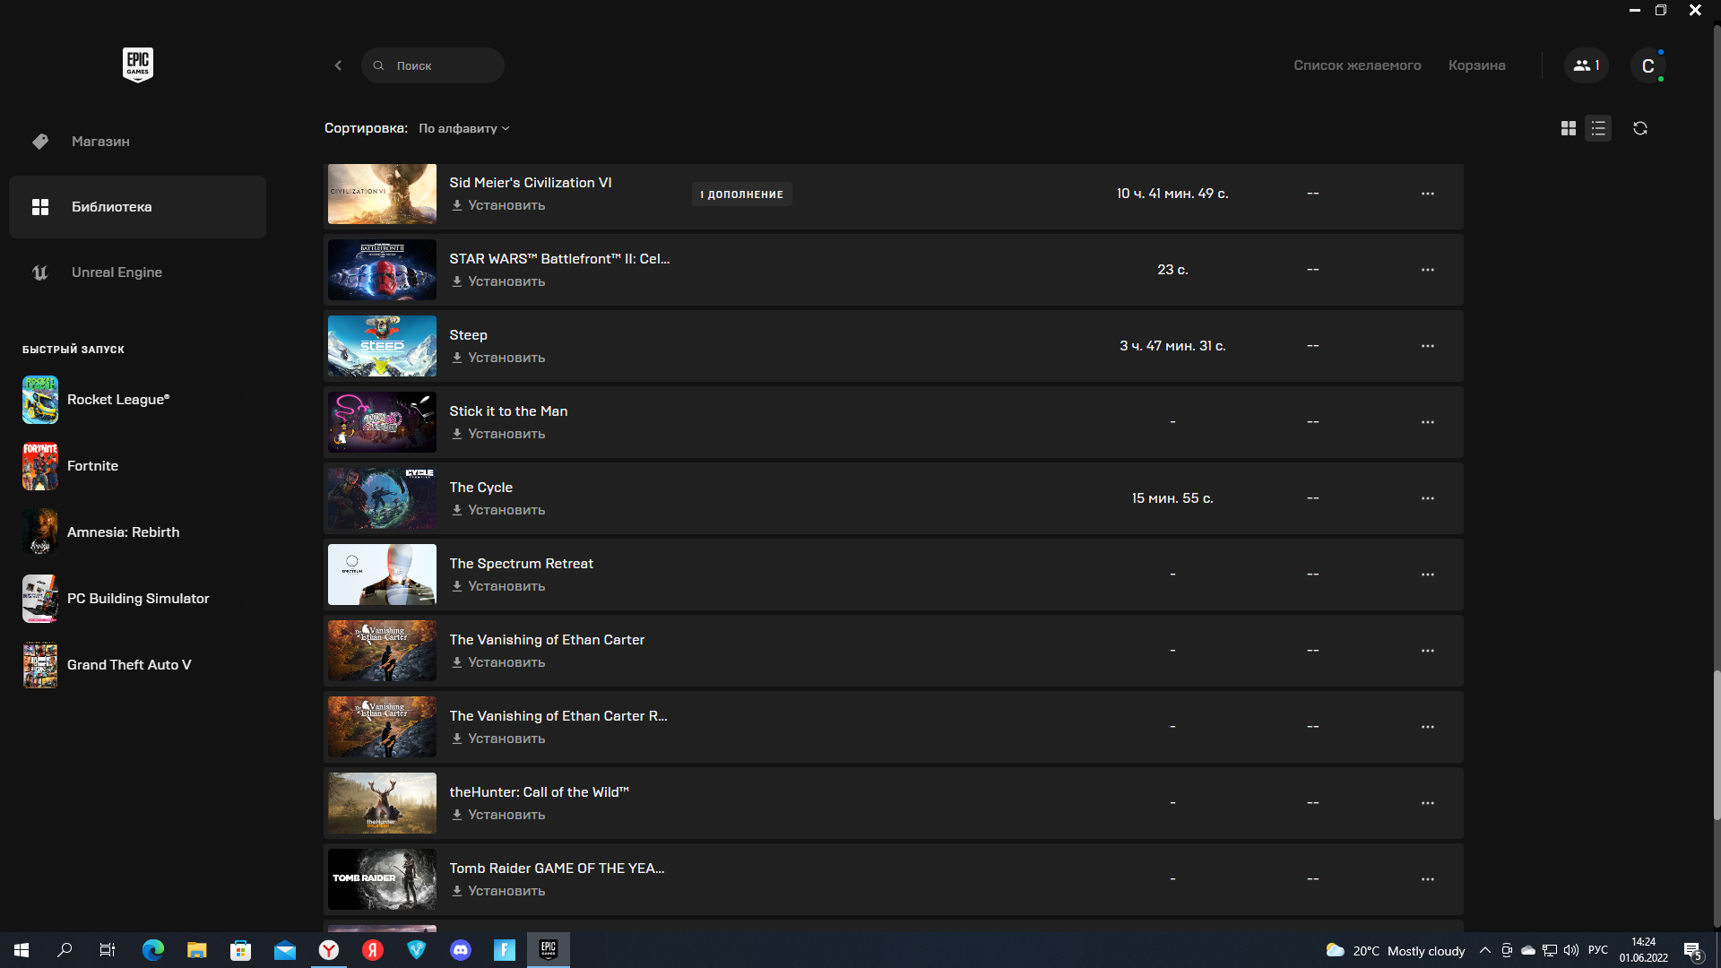Open the account profile avatar C
Image resolution: width=1721 pixels, height=968 pixels.
coord(1647,65)
